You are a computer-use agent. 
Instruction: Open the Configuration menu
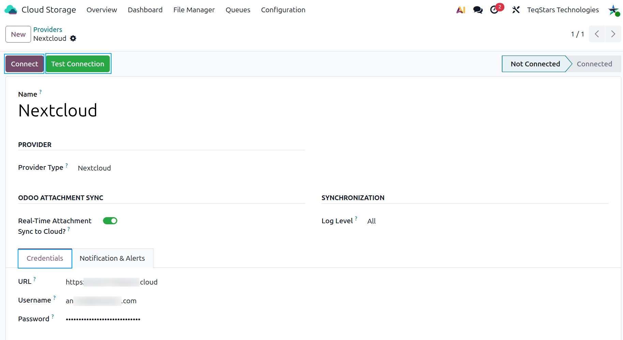[x=283, y=10]
